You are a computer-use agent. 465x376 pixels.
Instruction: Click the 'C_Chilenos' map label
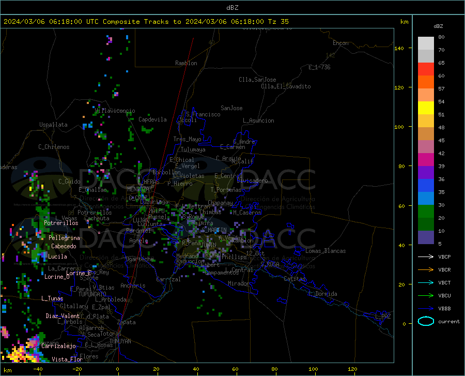54,147
